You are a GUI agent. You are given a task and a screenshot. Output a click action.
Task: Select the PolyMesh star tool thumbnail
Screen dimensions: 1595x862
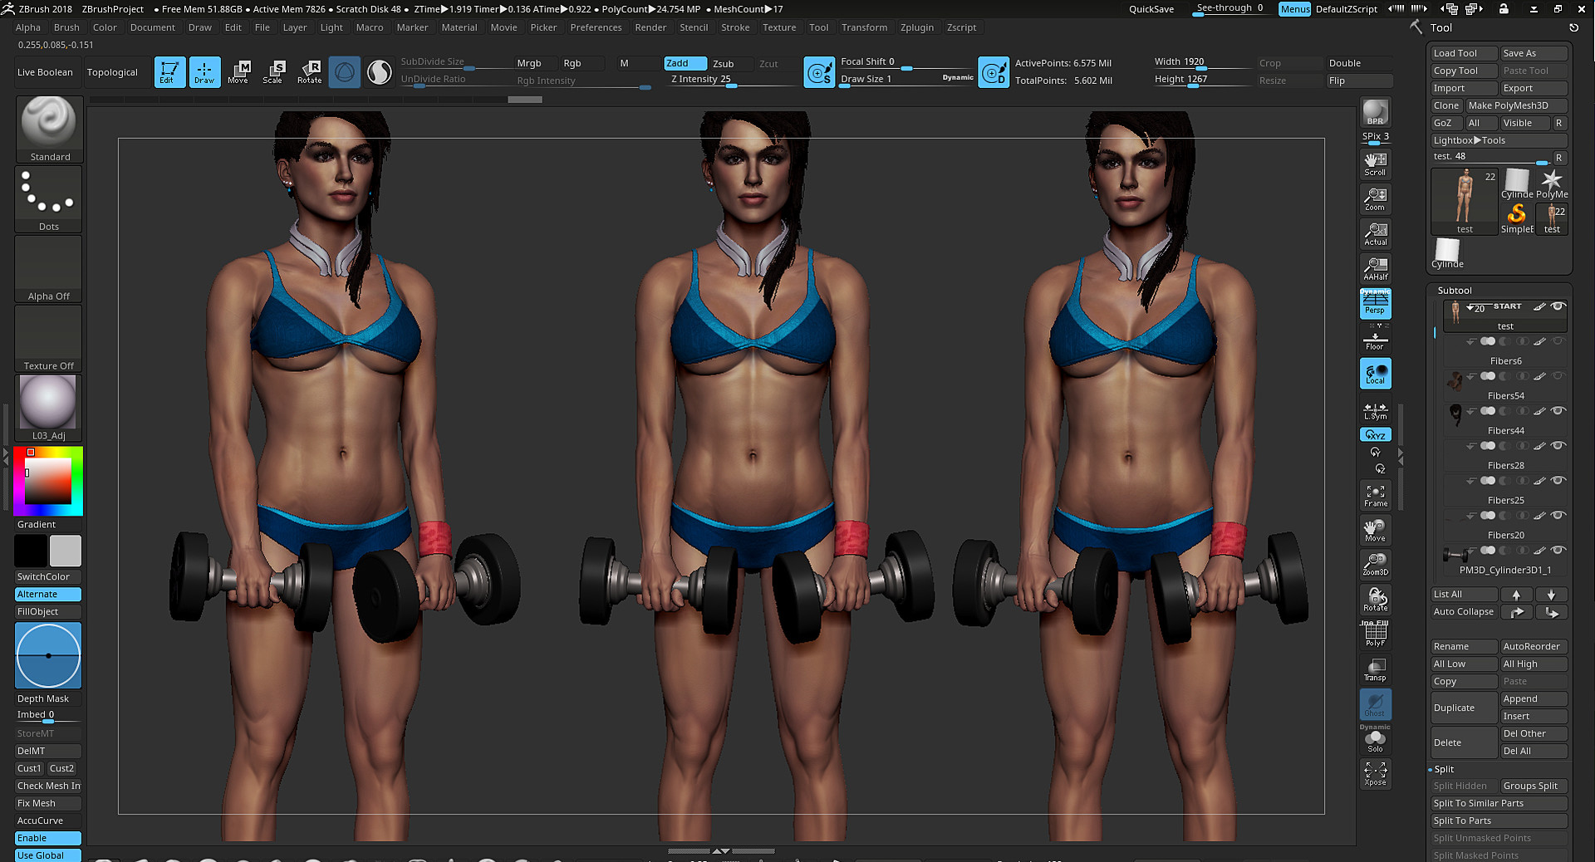(x=1551, y=184)
